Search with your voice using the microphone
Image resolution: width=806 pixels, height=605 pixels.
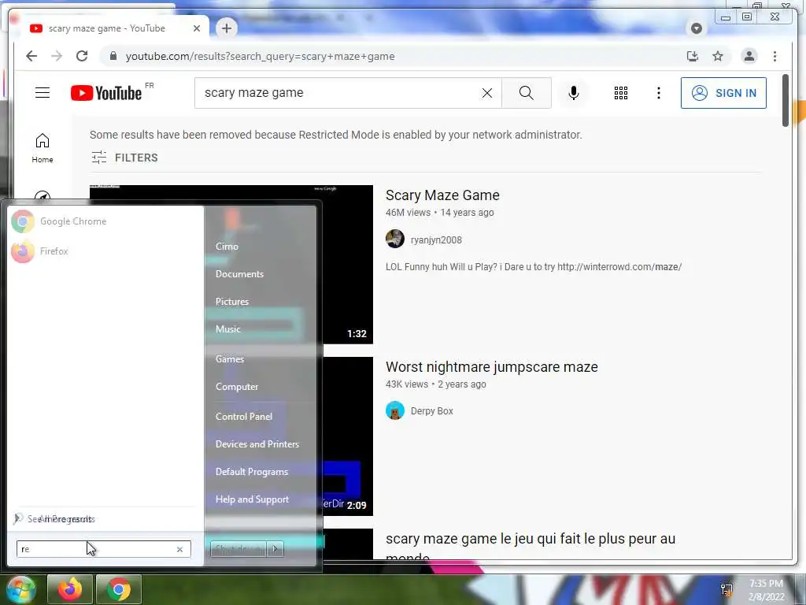(574, 93)
